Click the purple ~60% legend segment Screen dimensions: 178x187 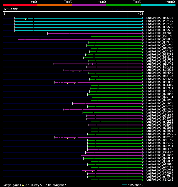click(x=89, y=5)
